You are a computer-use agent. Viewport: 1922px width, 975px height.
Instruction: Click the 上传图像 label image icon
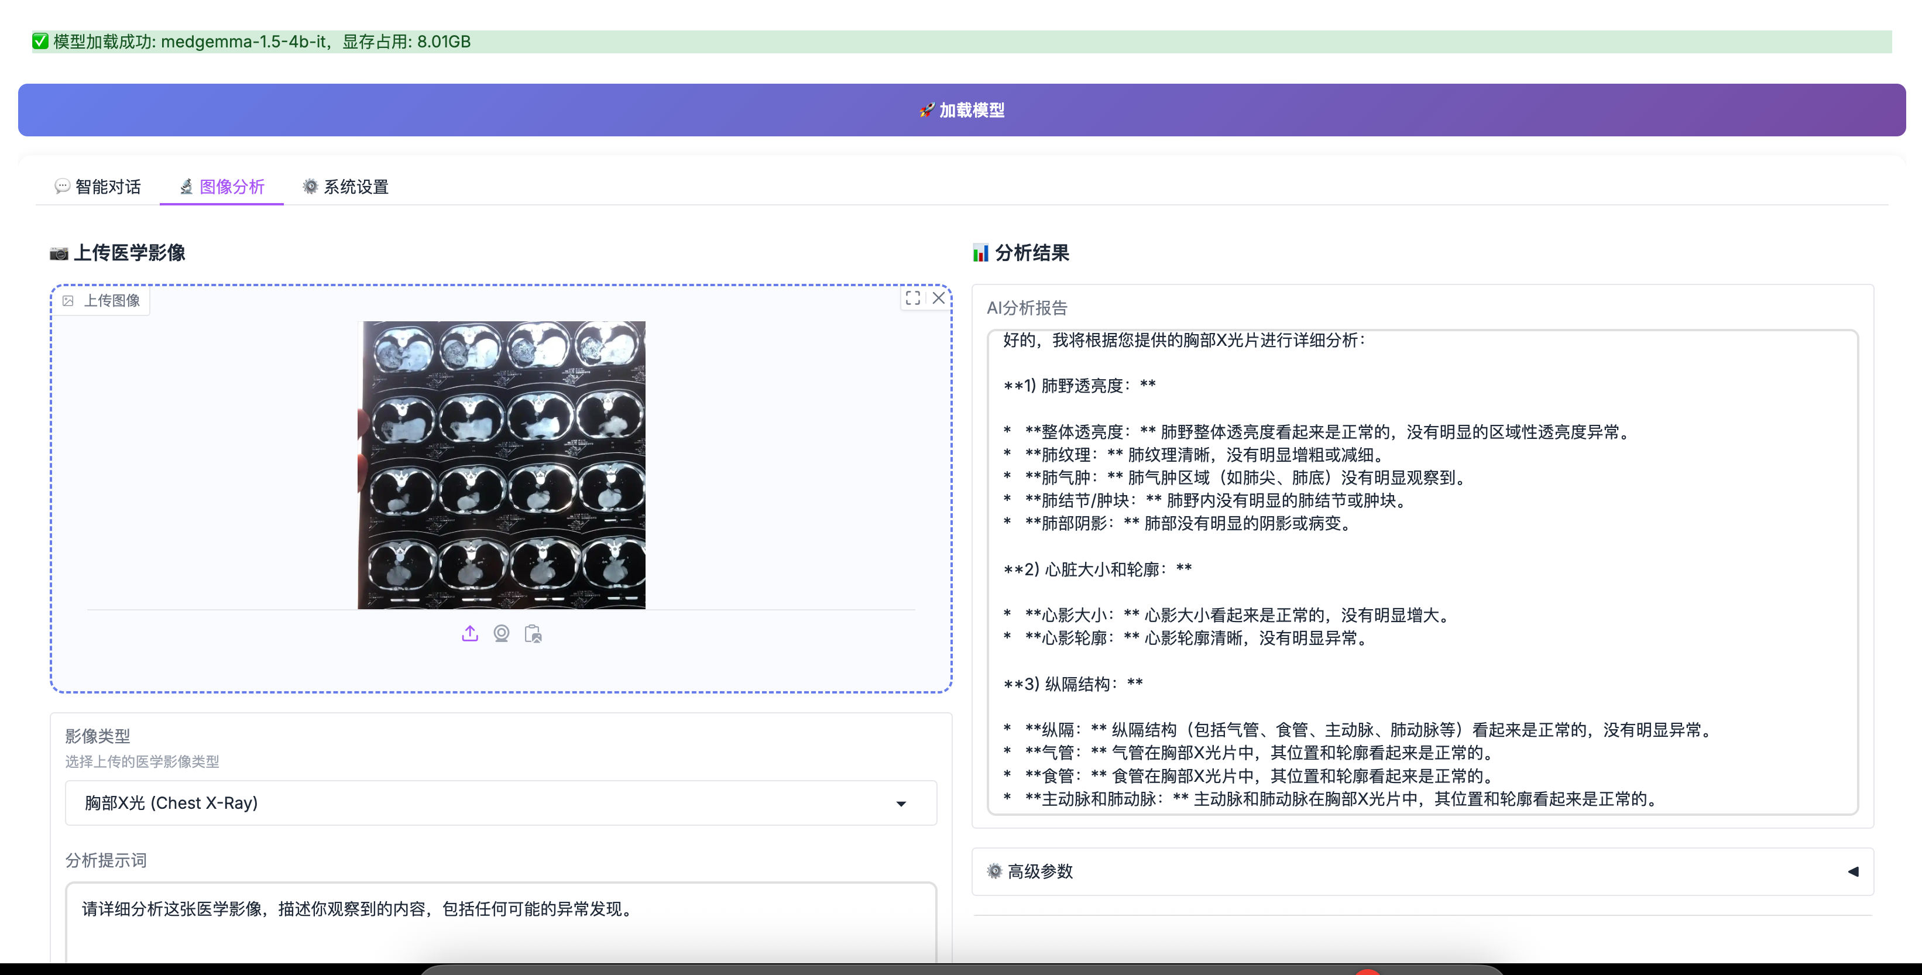pyautogui.click(x=68, y=301)
